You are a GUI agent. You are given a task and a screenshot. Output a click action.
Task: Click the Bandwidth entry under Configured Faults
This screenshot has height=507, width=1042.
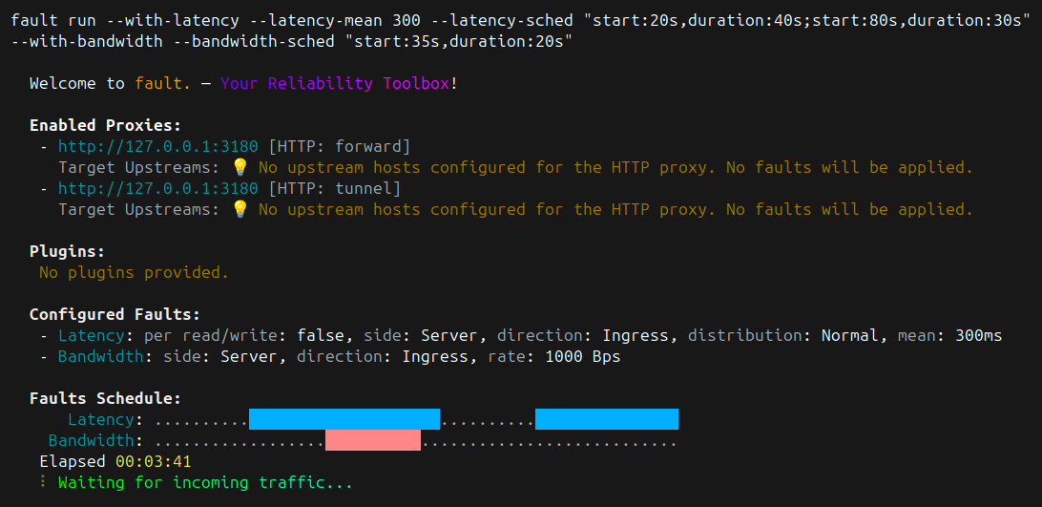tap(101, 357)
